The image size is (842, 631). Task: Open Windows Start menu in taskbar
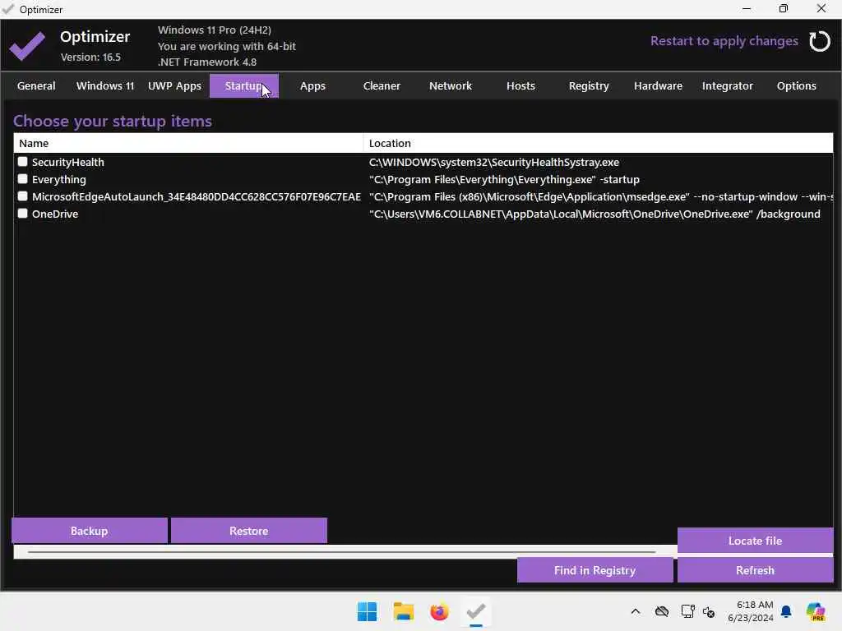pyautogui.click(x=368, y=611)
